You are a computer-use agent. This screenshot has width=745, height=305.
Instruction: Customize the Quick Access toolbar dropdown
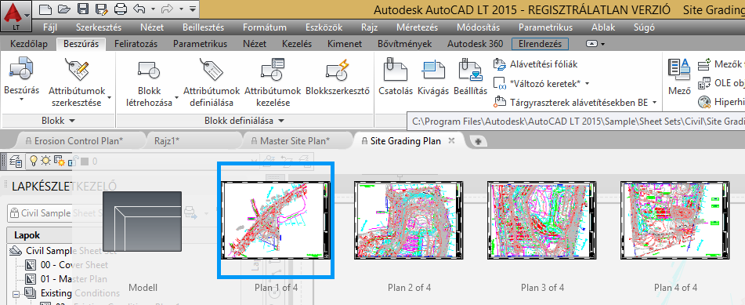click(193, 9)
